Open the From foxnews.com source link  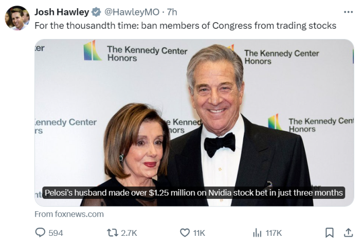coord(69,214)
